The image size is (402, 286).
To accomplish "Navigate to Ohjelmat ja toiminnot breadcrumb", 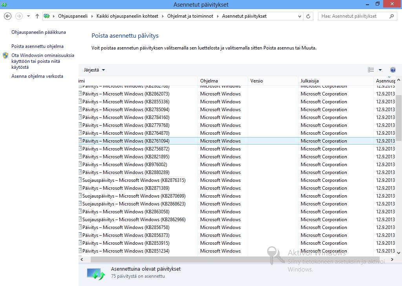I will tap(190, 16).
